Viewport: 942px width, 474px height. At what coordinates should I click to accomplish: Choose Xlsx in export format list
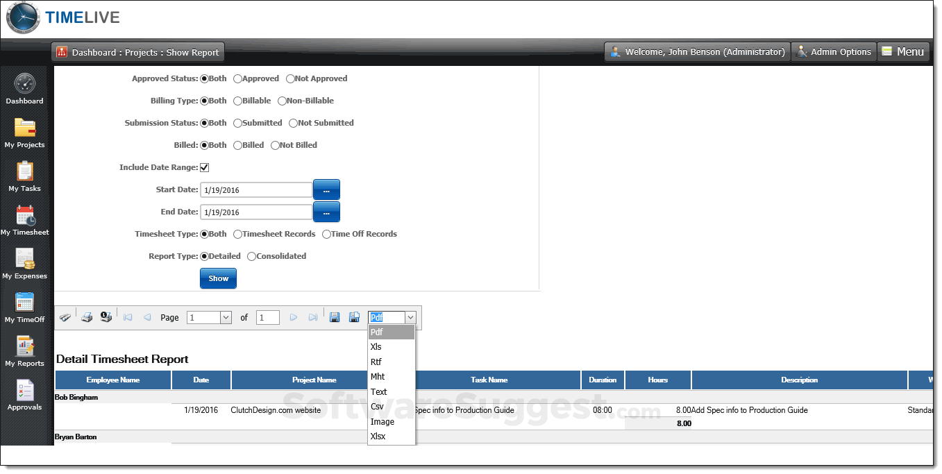coord(378,437)
